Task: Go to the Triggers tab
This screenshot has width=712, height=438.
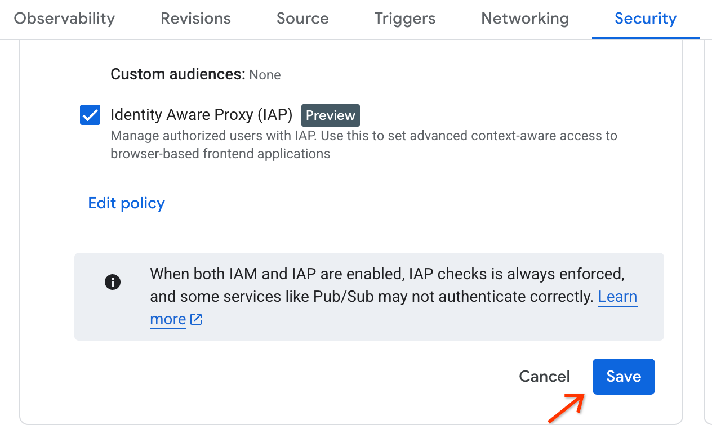Action: (x=404, y=19)
